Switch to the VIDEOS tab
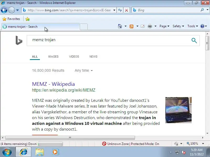The height and width of the screenshot is (157, 210). coord(74,57)
